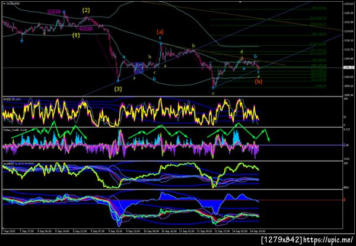Screen dimensions: 356x246
Task: Click the 0.717 Fisher scale value
Action: point(347,130)
